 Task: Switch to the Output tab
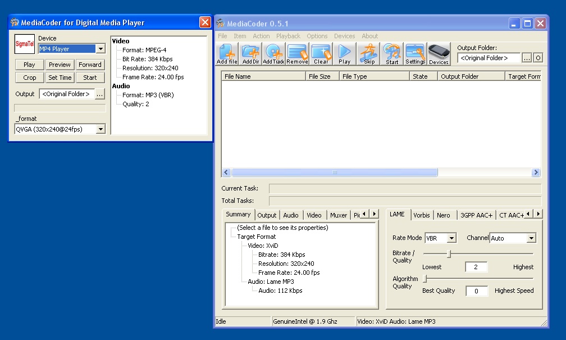pyautogui.click(x=267, y=215)
